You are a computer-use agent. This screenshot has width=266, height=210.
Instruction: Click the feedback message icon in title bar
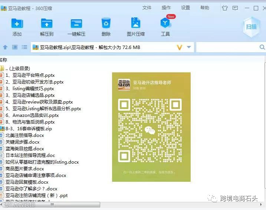pos(235,8)
